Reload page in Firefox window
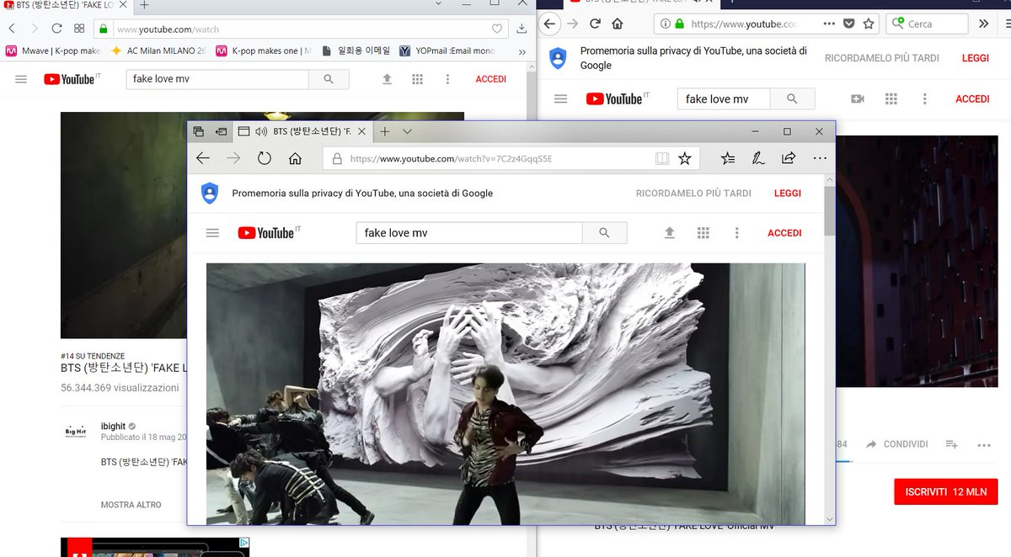This screenshot has height=557, width=1011. [596, 24]
